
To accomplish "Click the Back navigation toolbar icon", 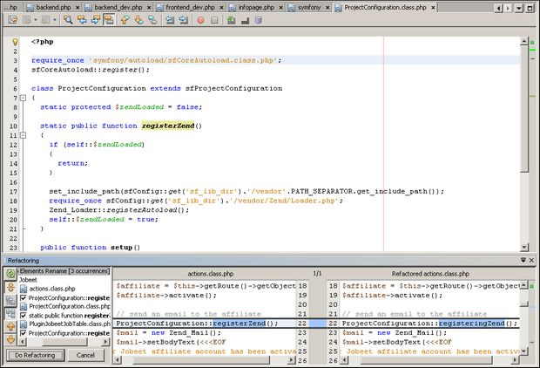I will (26, 20).
